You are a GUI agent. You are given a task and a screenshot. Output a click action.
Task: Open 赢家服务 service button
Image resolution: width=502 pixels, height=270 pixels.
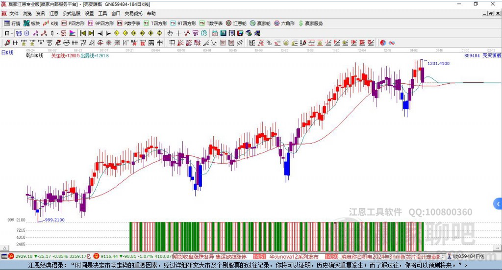[310, 24]
